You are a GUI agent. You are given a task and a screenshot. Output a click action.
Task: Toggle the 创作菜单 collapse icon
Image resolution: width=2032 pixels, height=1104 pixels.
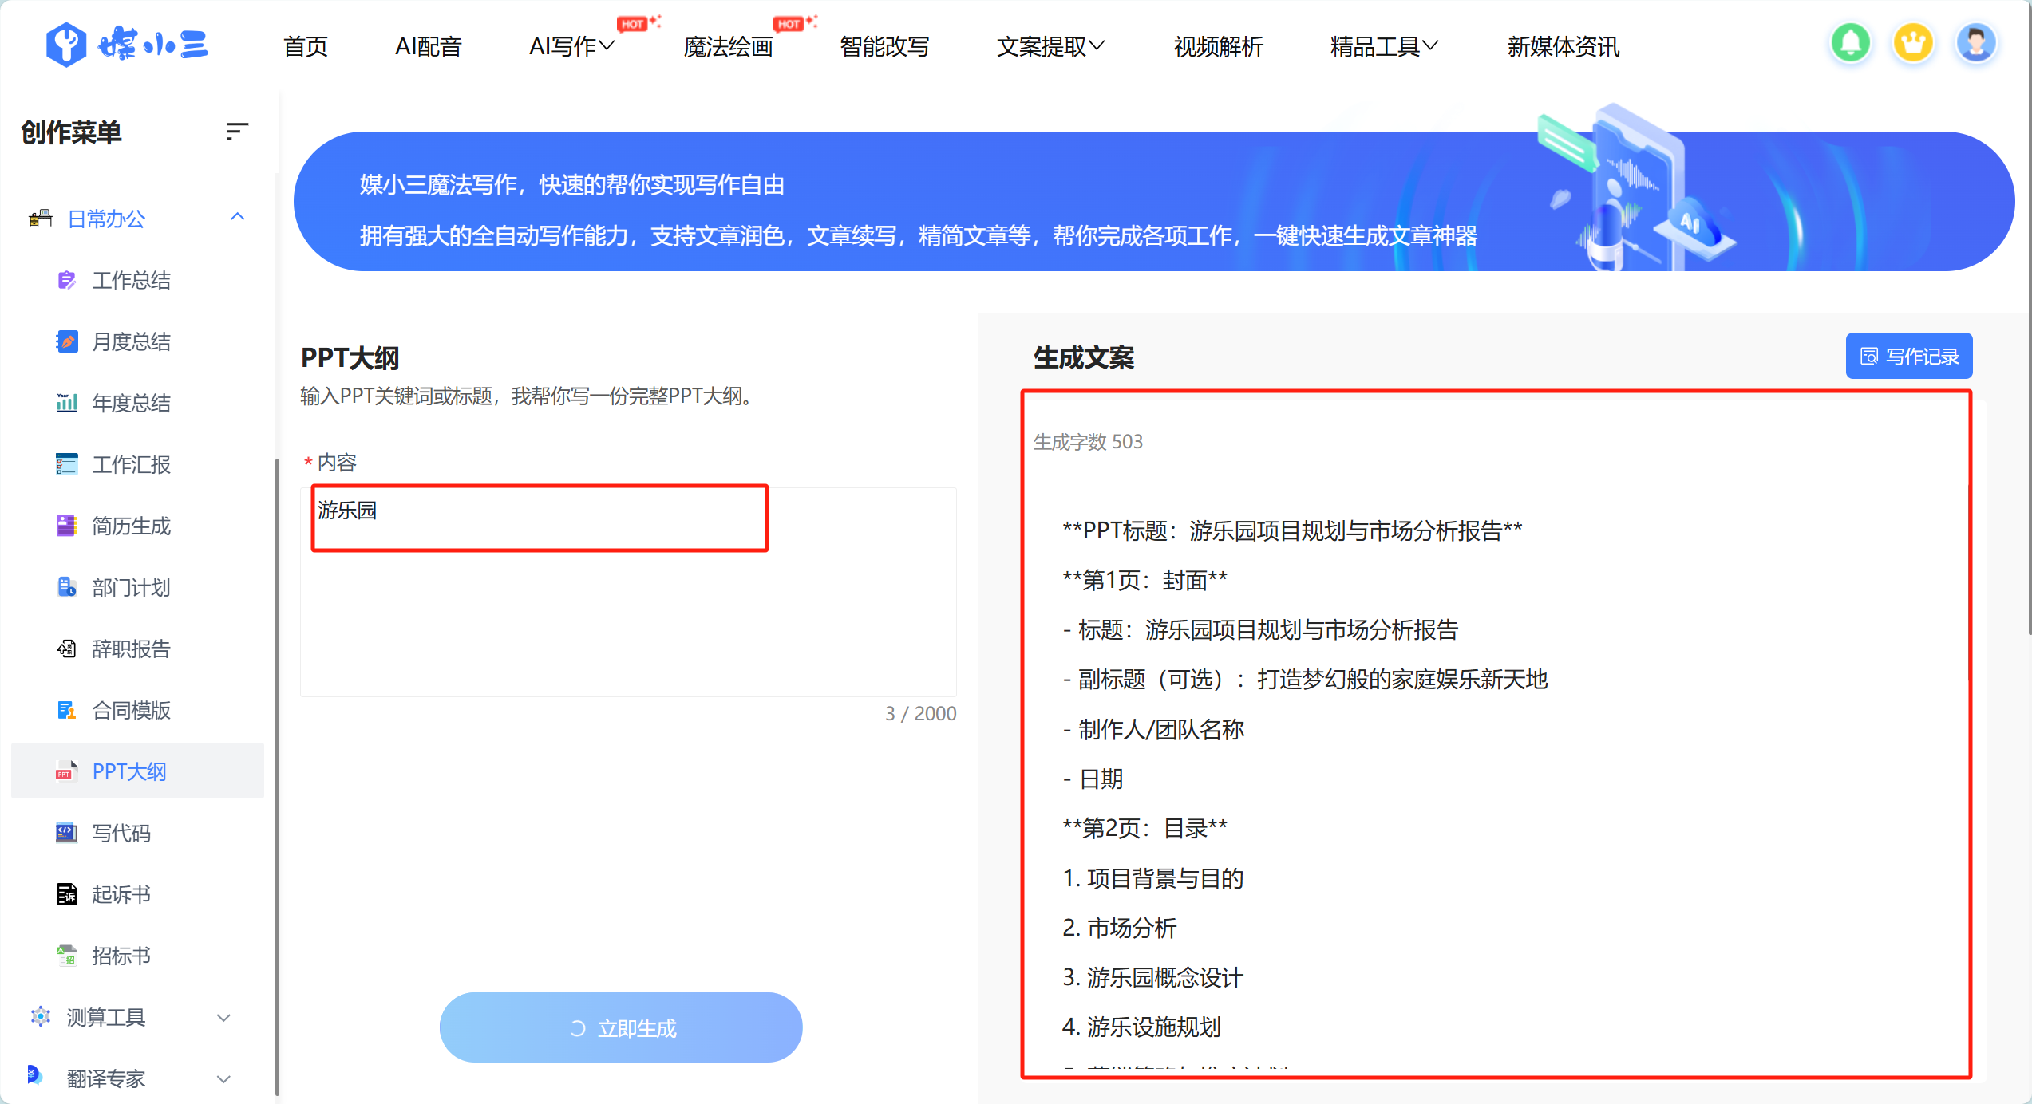(236, 132)
